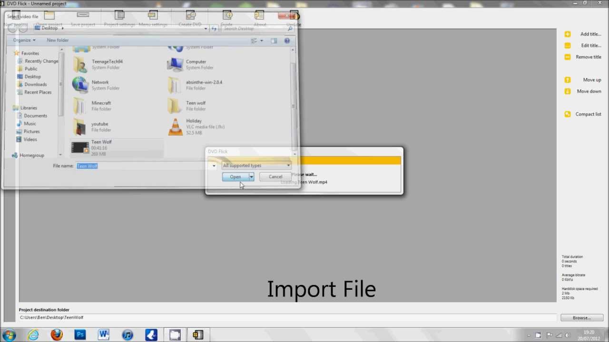Click the Browse... destination folder button
Image resolution: width=609 pixels, height=342 pixels.
click(582, 318)
